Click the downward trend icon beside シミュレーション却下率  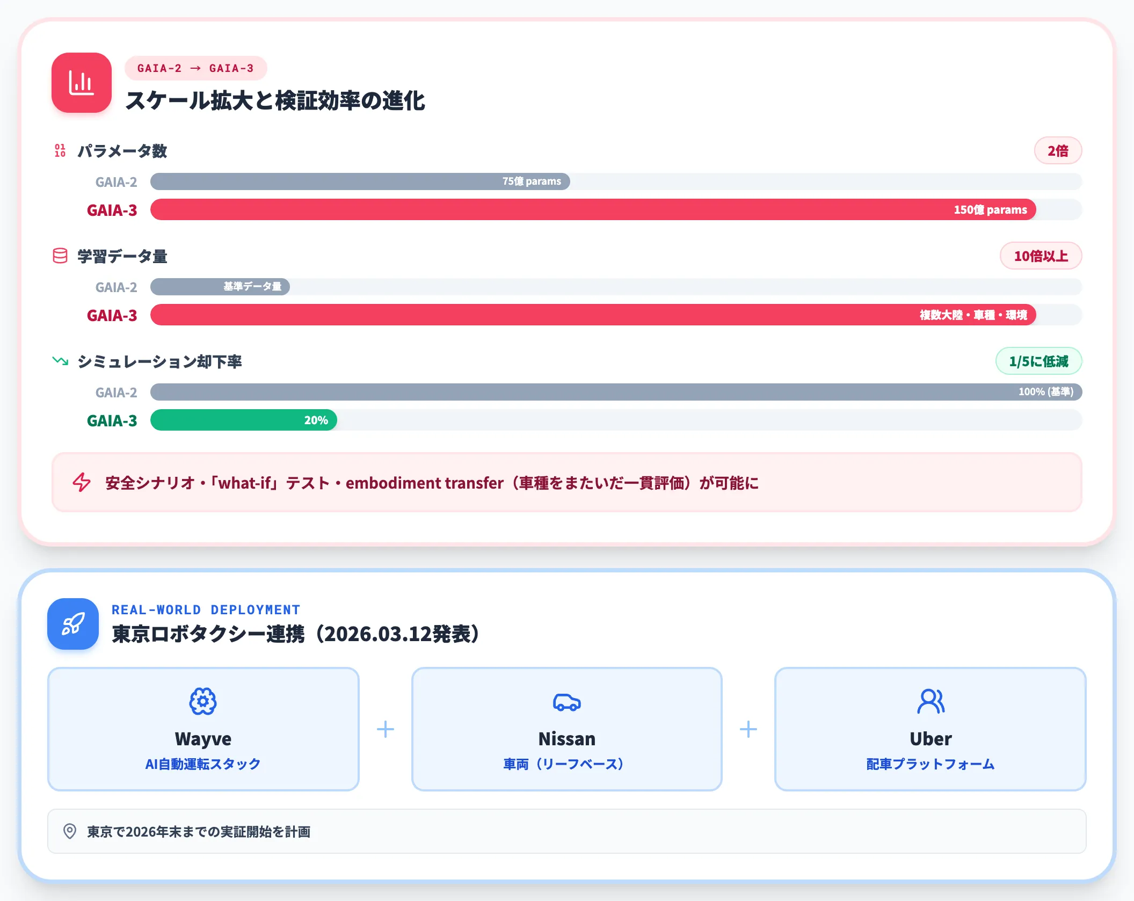click(x=60, y=361)
